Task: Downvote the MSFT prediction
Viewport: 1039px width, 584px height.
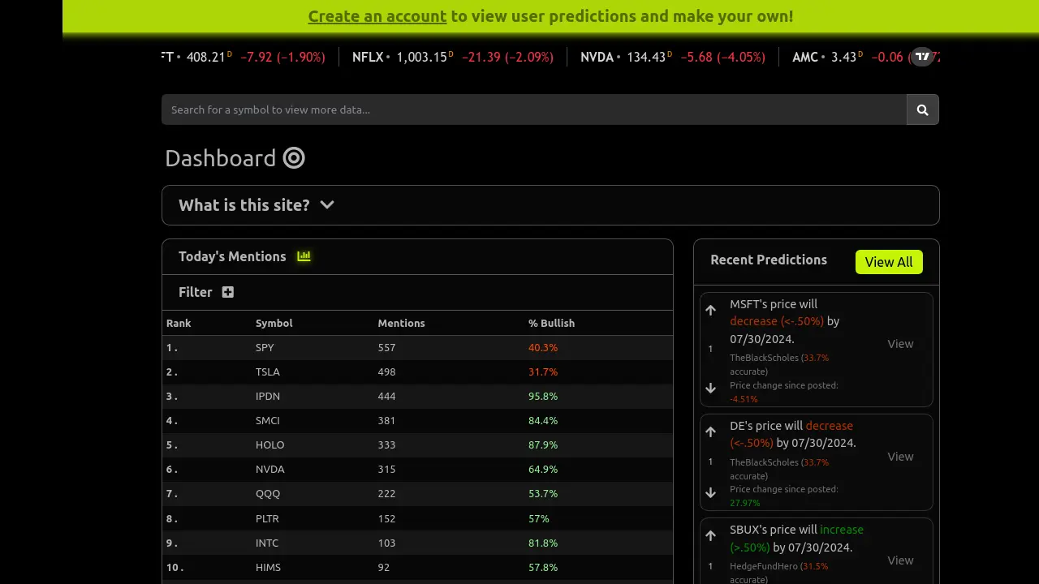Action: coord(710,389)
